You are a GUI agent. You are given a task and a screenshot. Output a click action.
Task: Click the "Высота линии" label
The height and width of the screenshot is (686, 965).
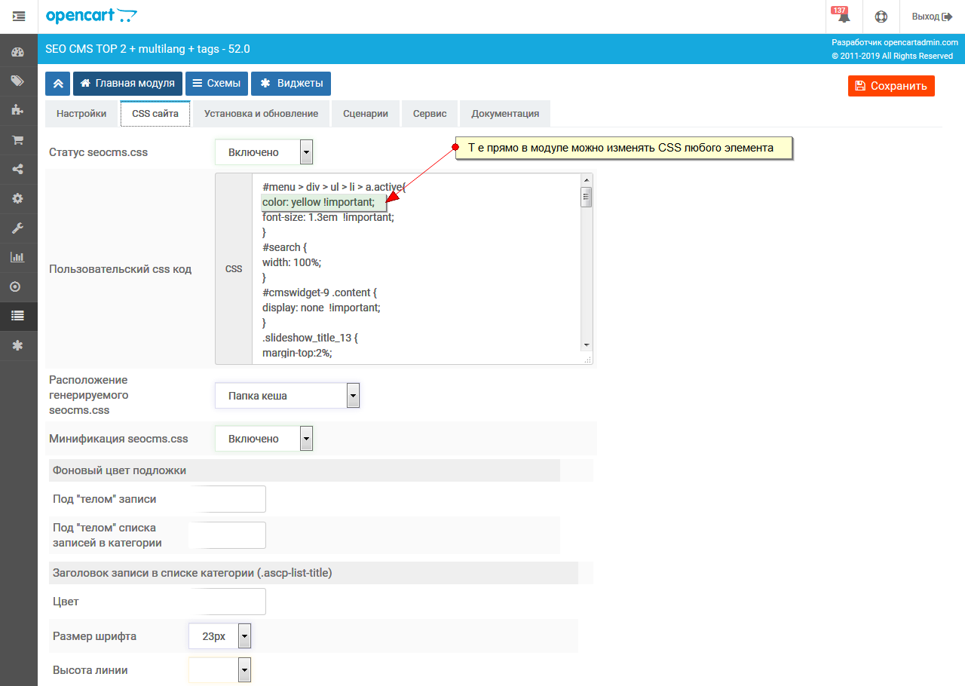[x=90, y=669]
